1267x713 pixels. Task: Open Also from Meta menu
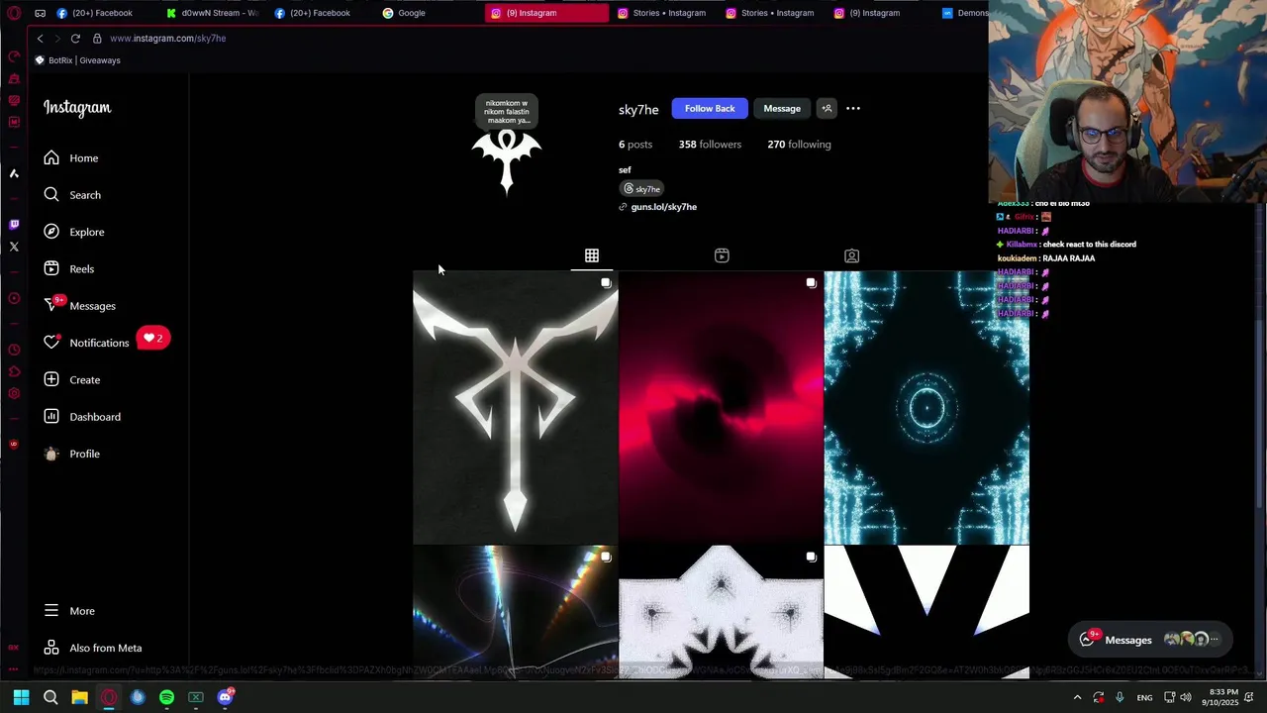point(92,648)
